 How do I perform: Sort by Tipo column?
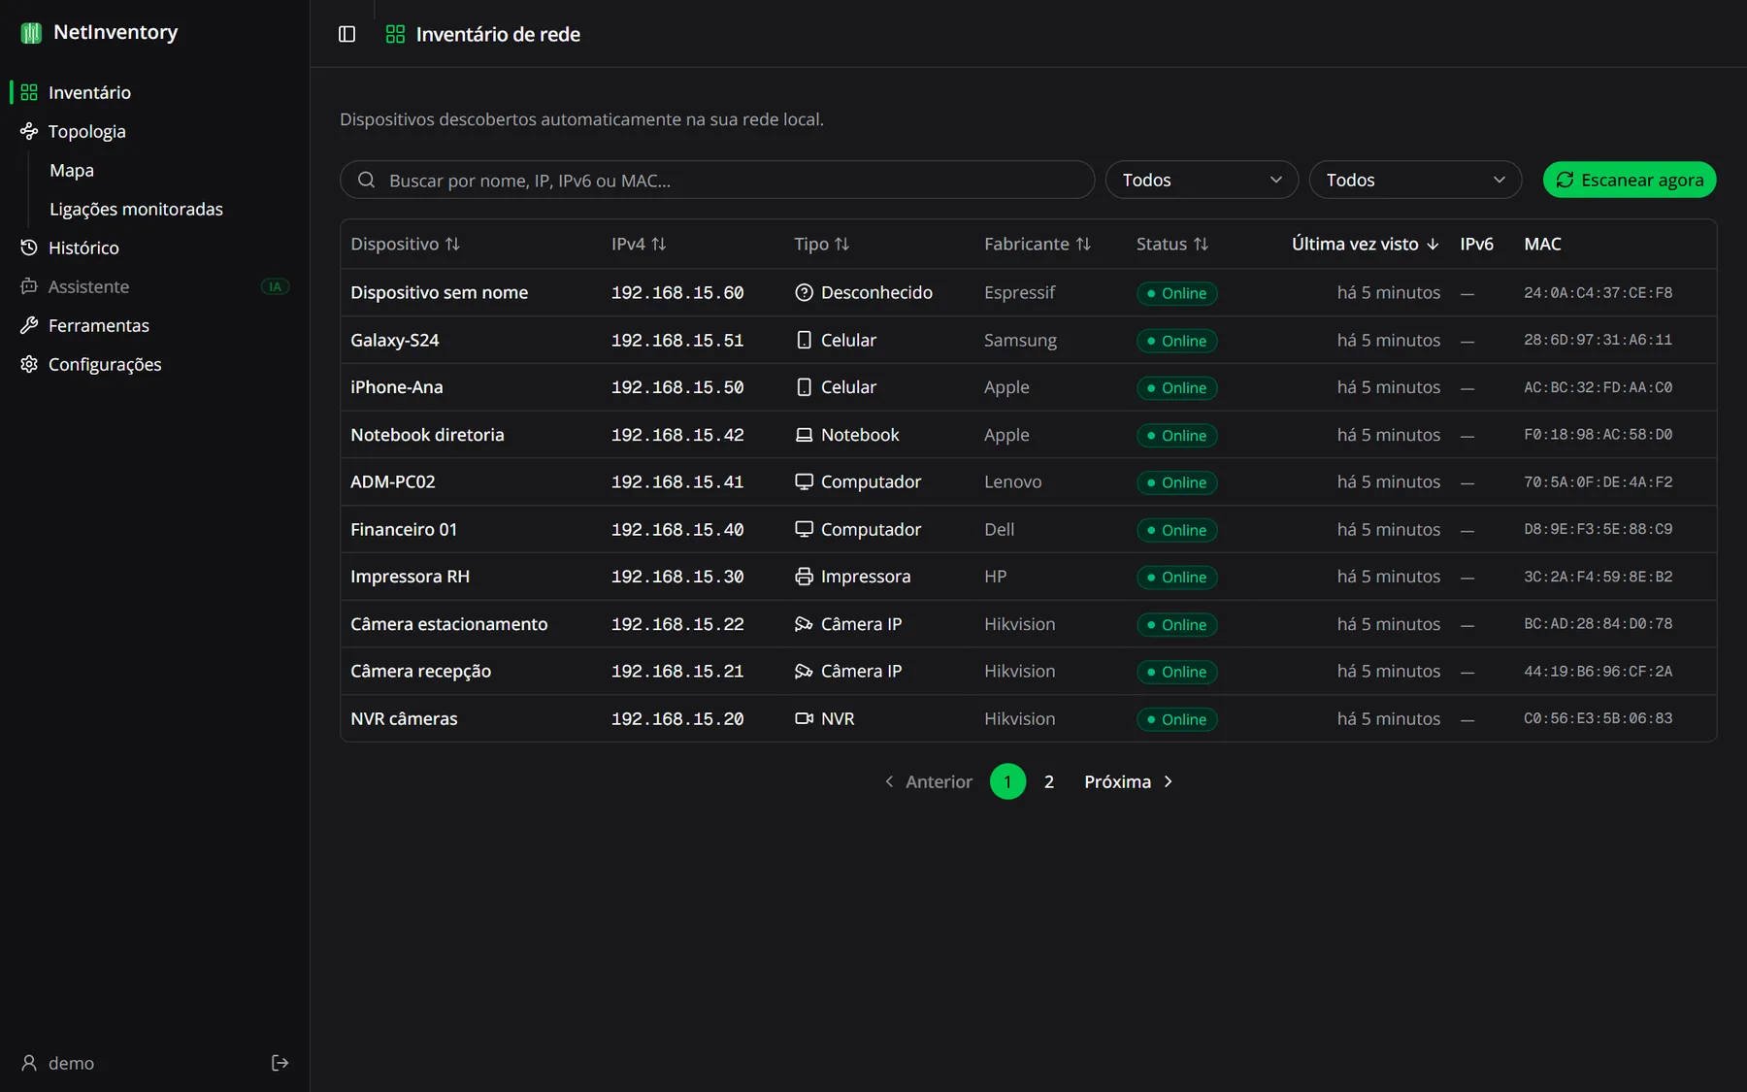click(821, 244)
